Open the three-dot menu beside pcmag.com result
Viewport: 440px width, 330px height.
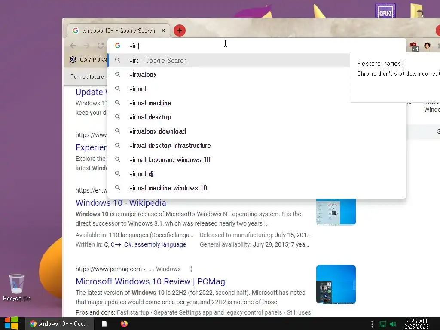191,269
